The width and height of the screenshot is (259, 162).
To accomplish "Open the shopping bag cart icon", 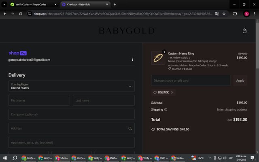I will point(244,31).
